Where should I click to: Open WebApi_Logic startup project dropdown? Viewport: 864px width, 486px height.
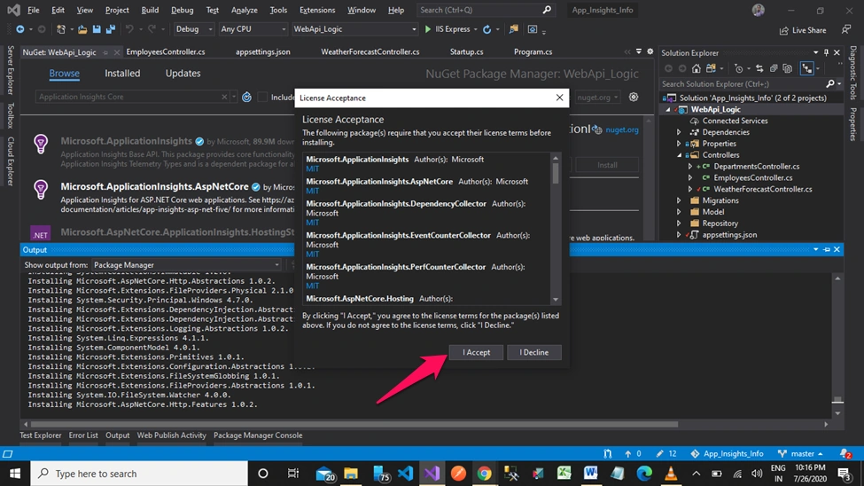pos(354,28)
